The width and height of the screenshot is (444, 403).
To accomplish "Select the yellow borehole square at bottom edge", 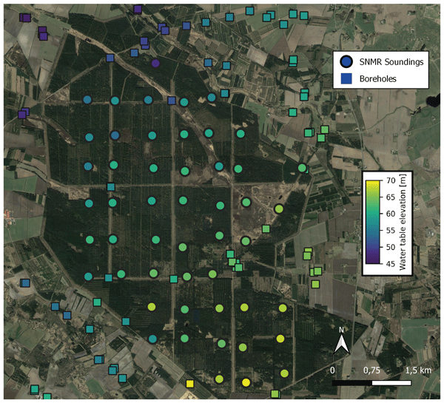I will (x=190, y=384).
